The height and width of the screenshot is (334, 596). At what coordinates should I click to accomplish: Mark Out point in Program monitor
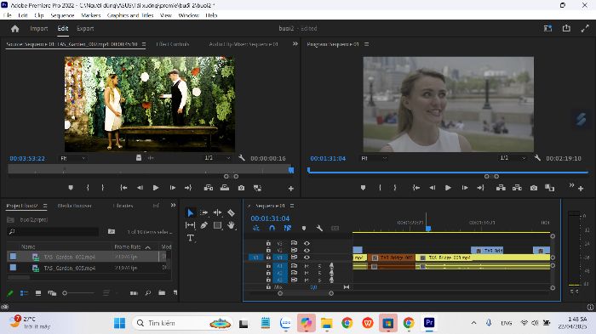pos(395,188)
